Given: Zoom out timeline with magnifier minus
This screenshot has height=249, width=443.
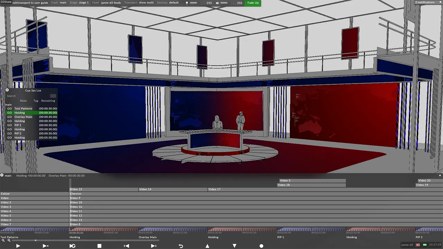Looking at the screenshot, I should pos(3,240).
